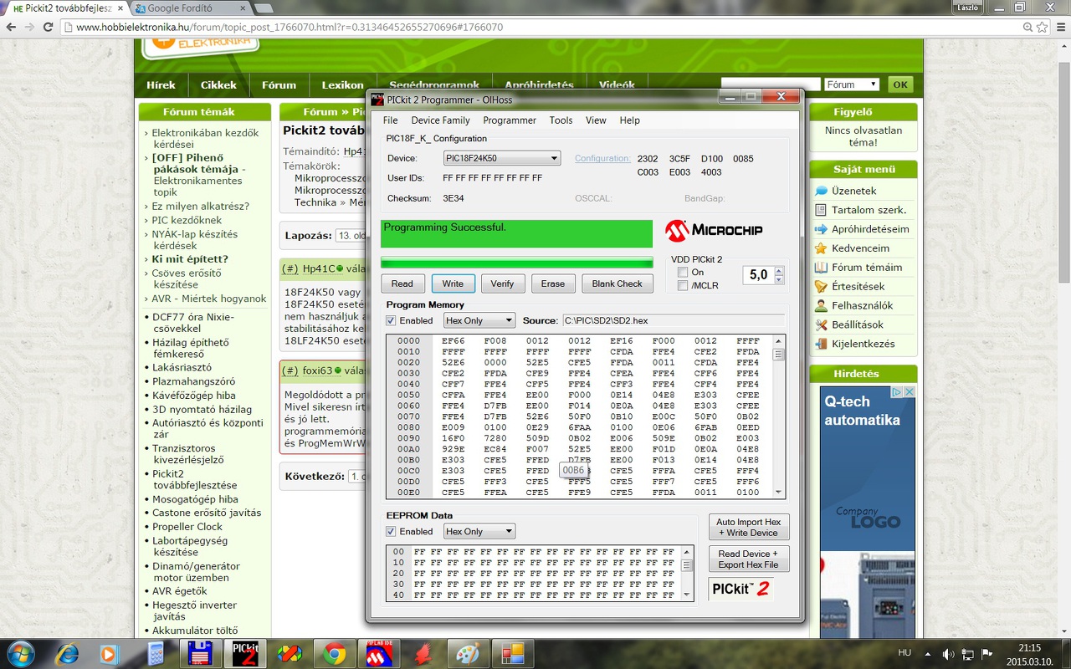Open the network tray icon
Image resolution: width=1071 pixels, height=669 pixels.
[967, 653]
